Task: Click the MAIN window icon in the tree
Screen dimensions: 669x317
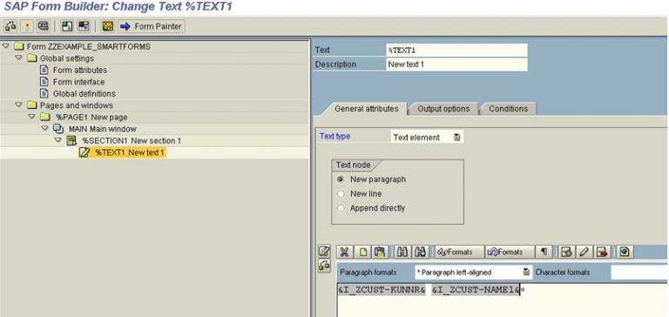Action: coord(58,128)
